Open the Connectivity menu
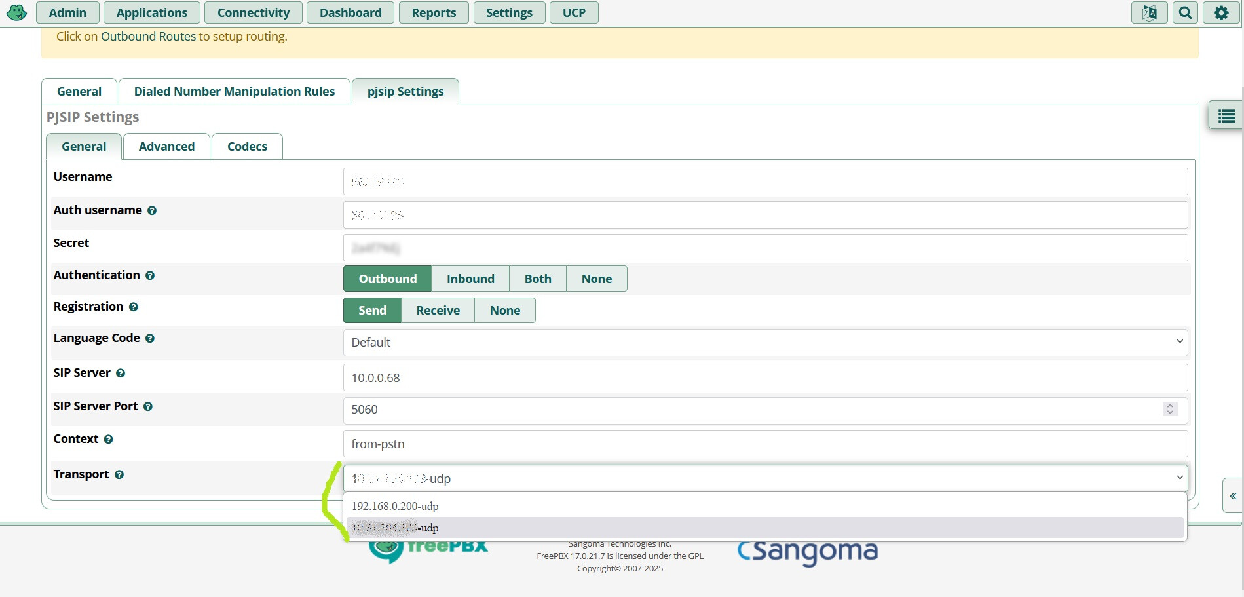Screen dimensions: 1244x597 coord(253,12)
